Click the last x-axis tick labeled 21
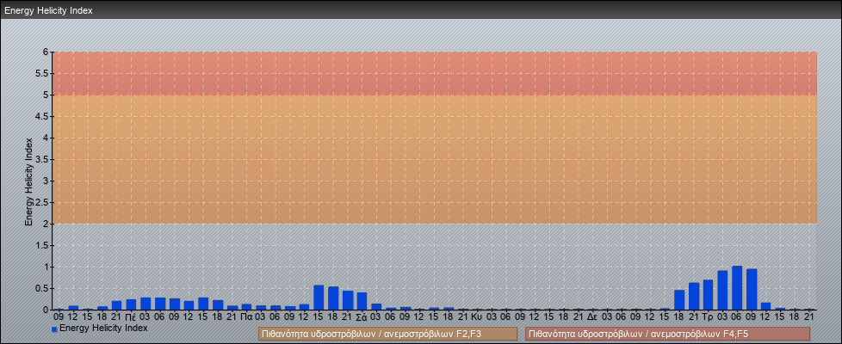 pyautogui.click(x=809, y=316)
